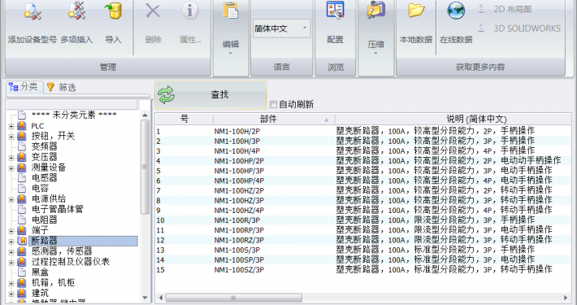Click the search field above the tree
The width and height of the screenshot is (577, 305).
[72, 105]
